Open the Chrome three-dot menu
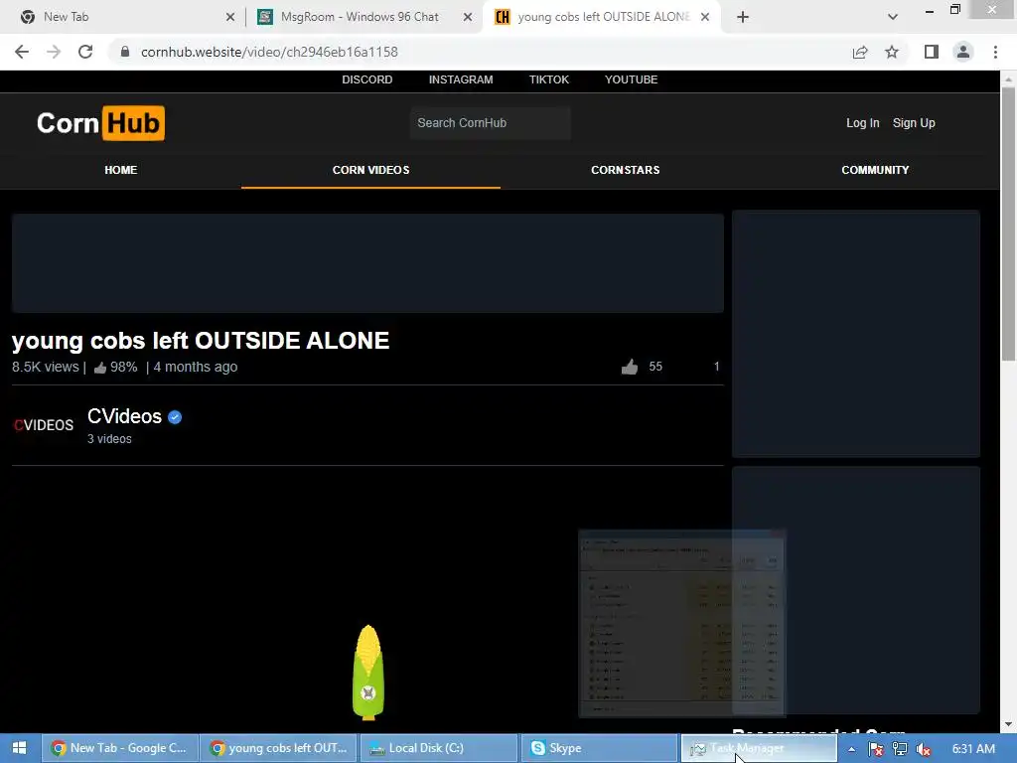The image size is (1017, 763). coord(995,52)
